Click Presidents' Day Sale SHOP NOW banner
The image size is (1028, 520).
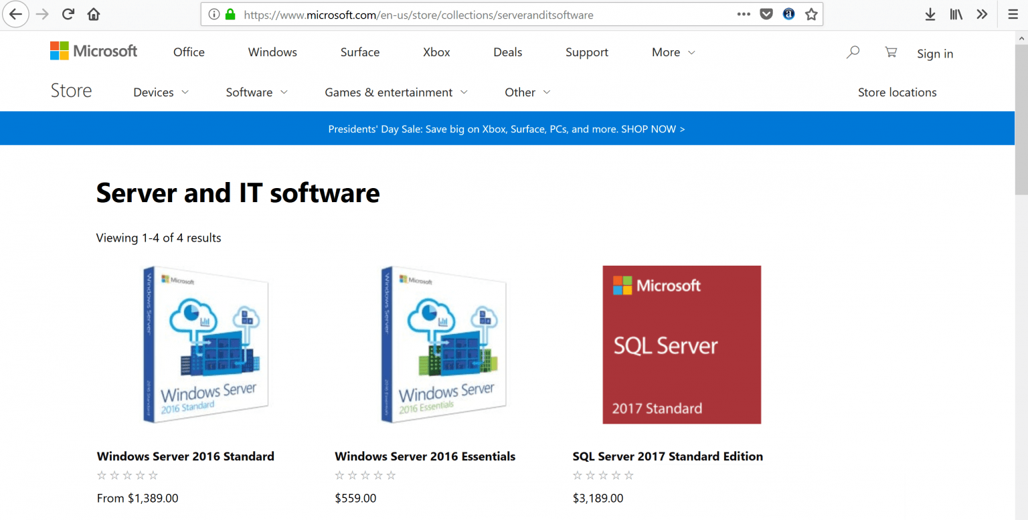507,129
